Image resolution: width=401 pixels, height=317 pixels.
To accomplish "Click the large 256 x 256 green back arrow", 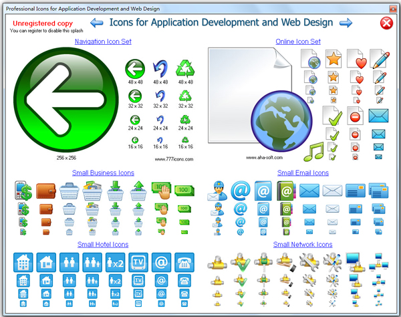I will coord(66,100).
